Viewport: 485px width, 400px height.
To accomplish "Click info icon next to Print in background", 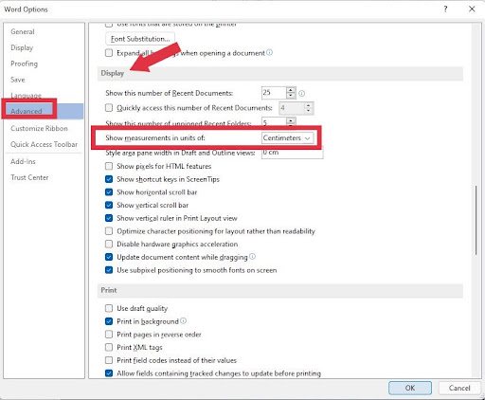I will pos(183,321).
